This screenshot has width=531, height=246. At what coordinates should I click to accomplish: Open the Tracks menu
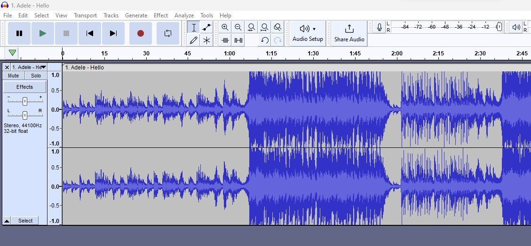(111, 15)
